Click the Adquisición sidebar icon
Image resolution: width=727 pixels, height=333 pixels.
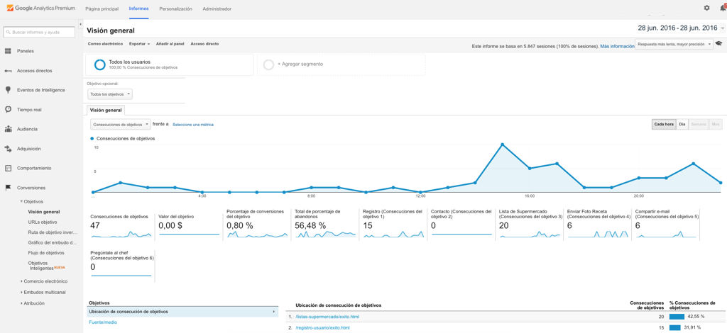[8, 149]
